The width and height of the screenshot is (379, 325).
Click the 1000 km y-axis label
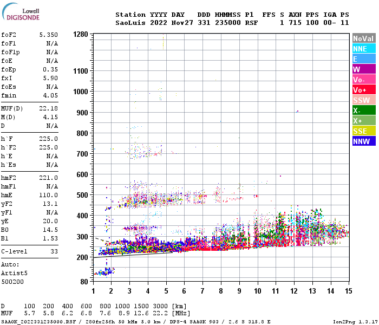(81, 92)
